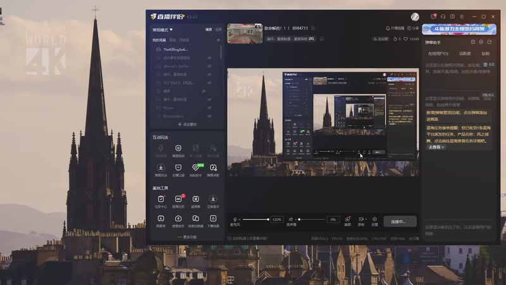Expand dropdown arrow next to microphone
Screen dimensions: 506x285
tap(240, 219)
